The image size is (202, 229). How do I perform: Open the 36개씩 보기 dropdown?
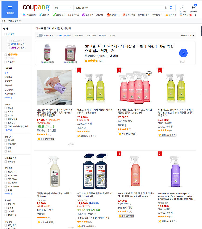[187, 35]
